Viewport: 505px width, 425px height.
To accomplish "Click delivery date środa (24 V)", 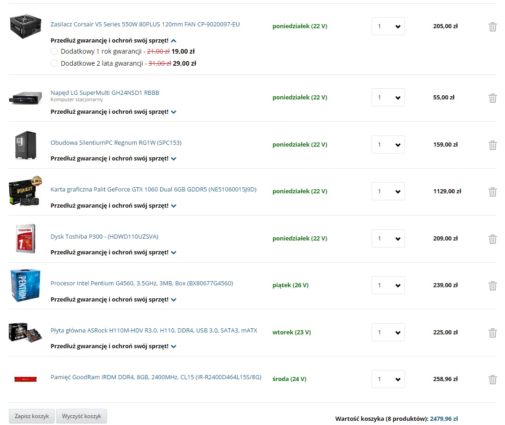I will click(x=289, y=379).
